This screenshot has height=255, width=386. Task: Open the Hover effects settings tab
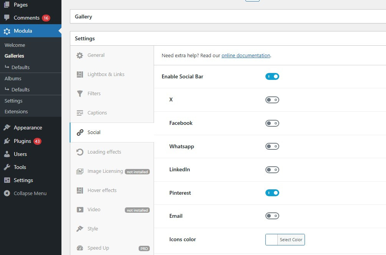pos(102,190)
